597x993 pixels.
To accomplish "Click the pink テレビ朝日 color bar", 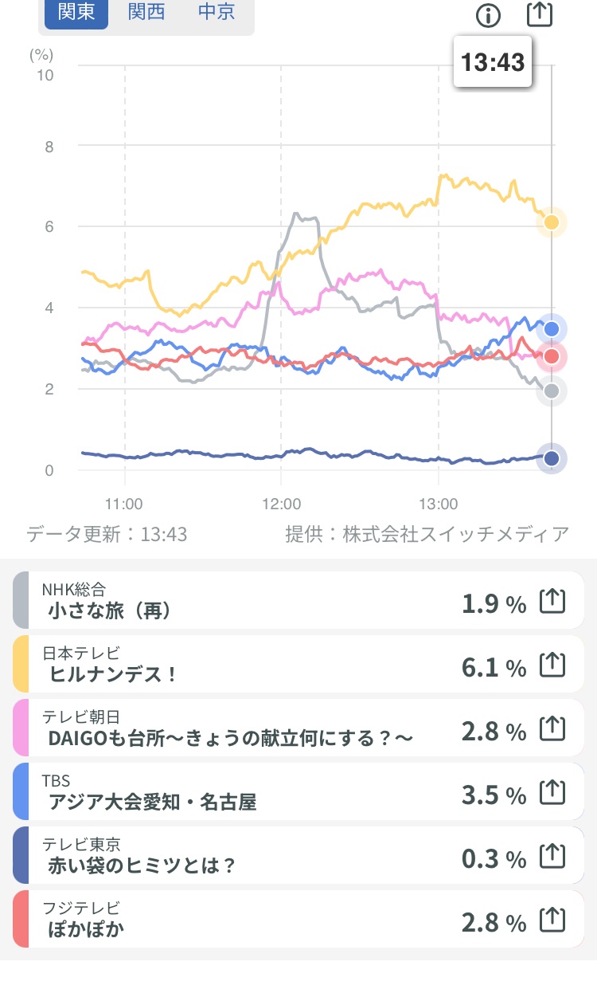I will 21,728.
